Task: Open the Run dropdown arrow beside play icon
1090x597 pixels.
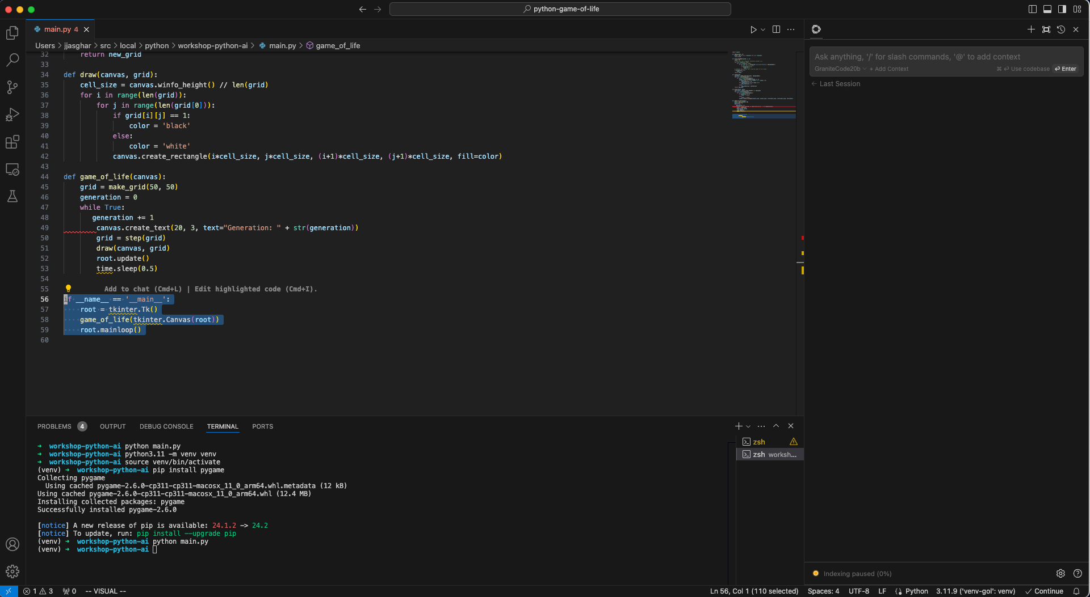Action: pos(763,29)
